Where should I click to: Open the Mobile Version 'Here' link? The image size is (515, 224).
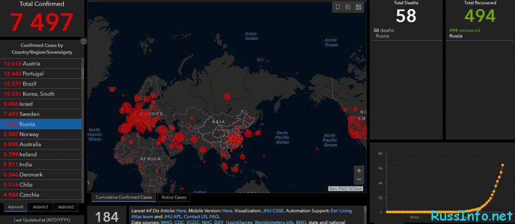click(227, 211)
